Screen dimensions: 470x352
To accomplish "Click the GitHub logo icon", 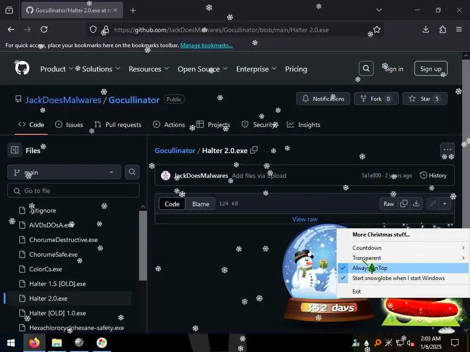I will point(22,69).
